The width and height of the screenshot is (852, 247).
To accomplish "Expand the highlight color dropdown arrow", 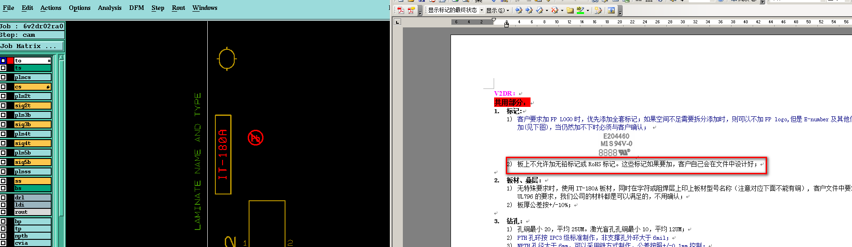I will (588, 10).
